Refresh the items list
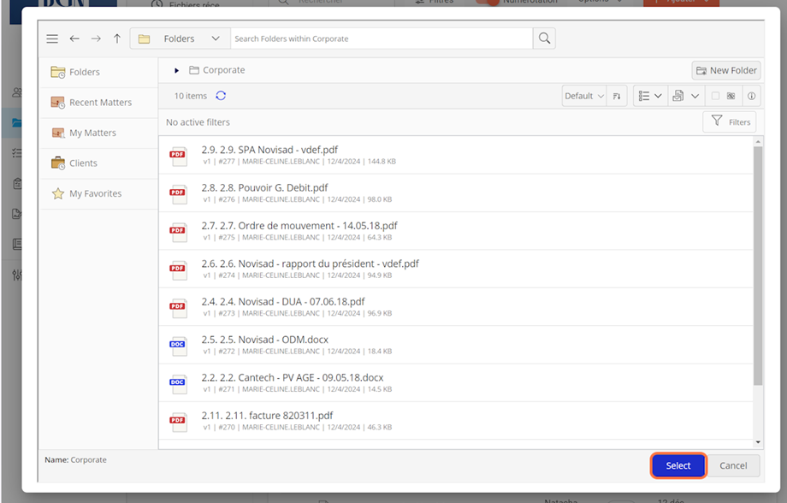 [221, 96]
